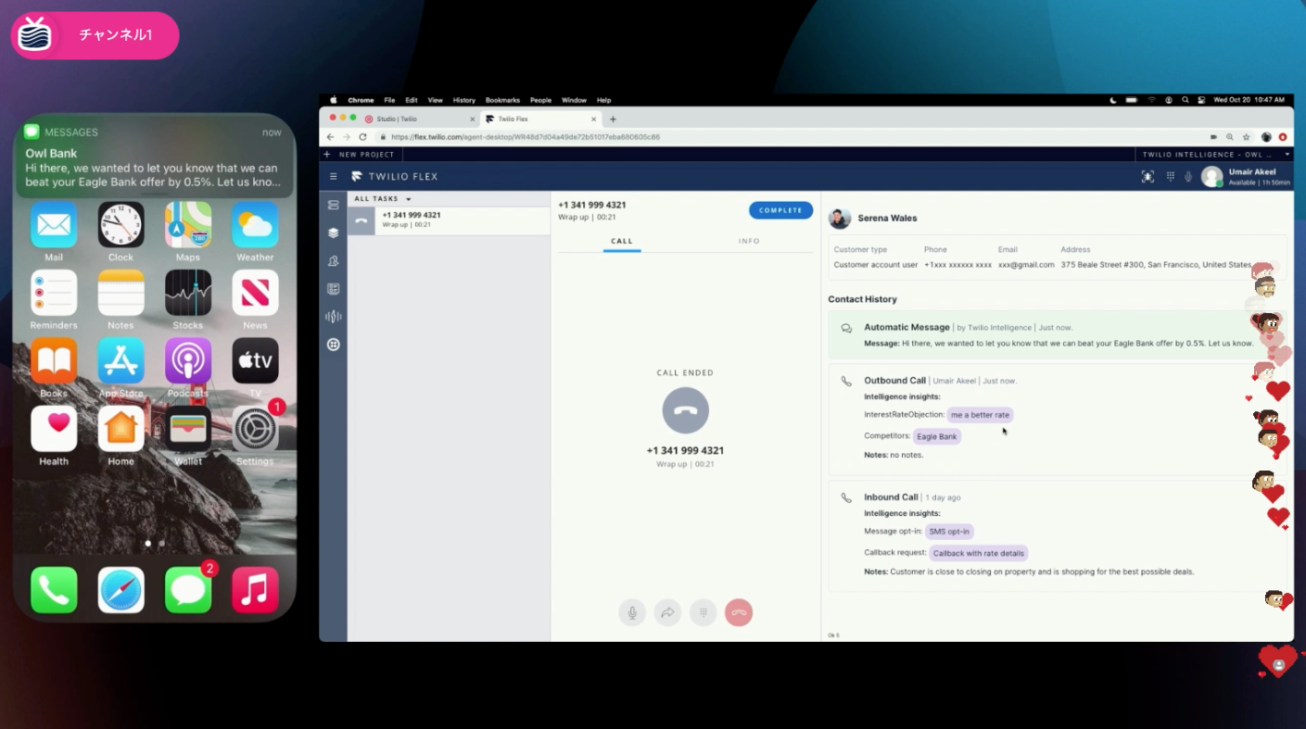Image resolution: width=1306 pixels, height=729 pixels.
Task: Open the Bookmarks menu in menu bar
Action: [x=503, y=100]
